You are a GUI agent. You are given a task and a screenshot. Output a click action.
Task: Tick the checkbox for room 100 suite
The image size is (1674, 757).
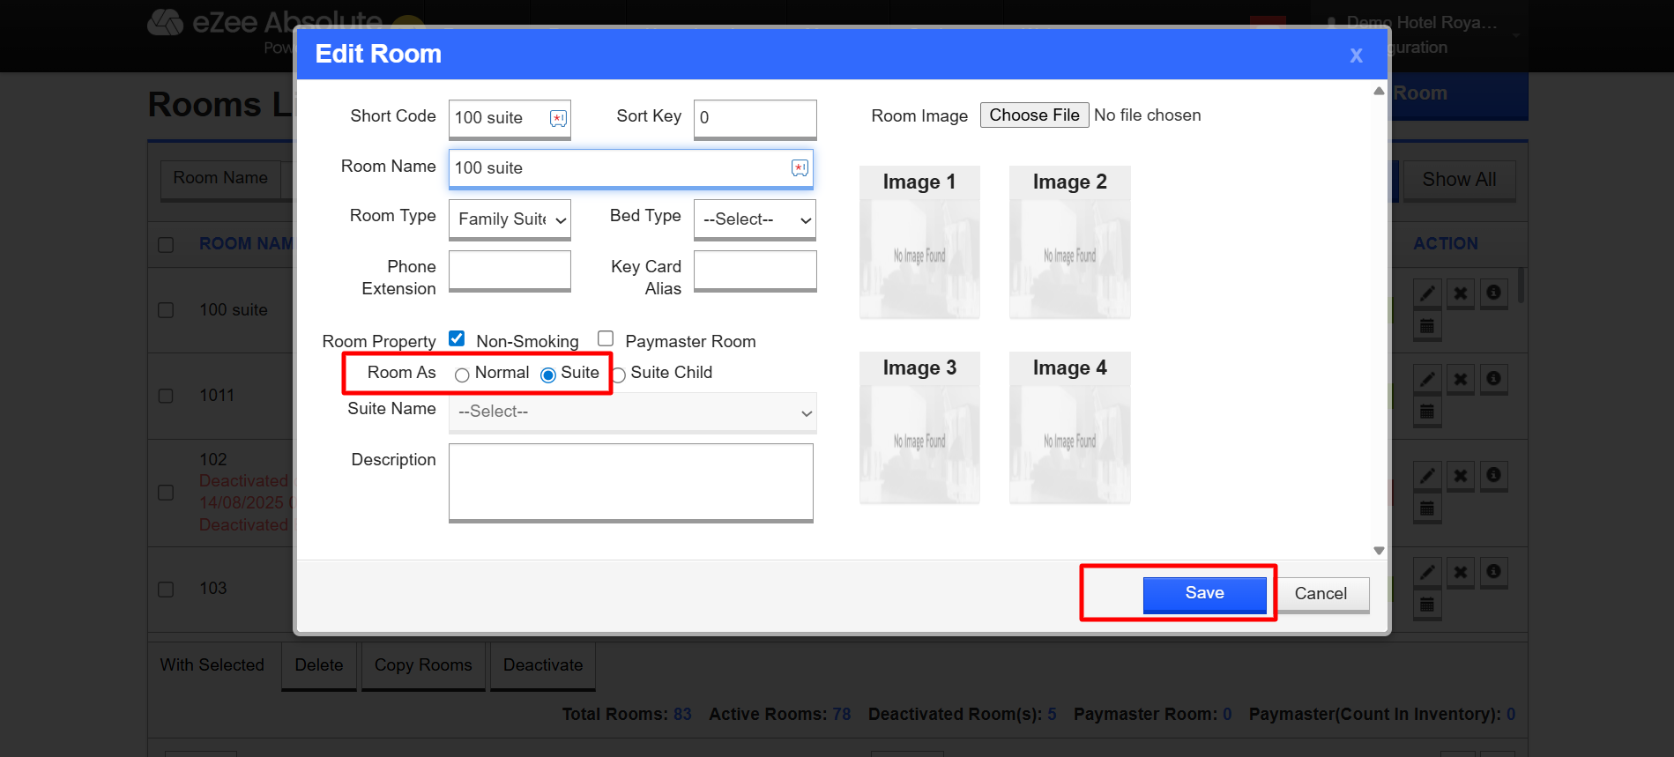pyautogui.click(x=166, y=310)
